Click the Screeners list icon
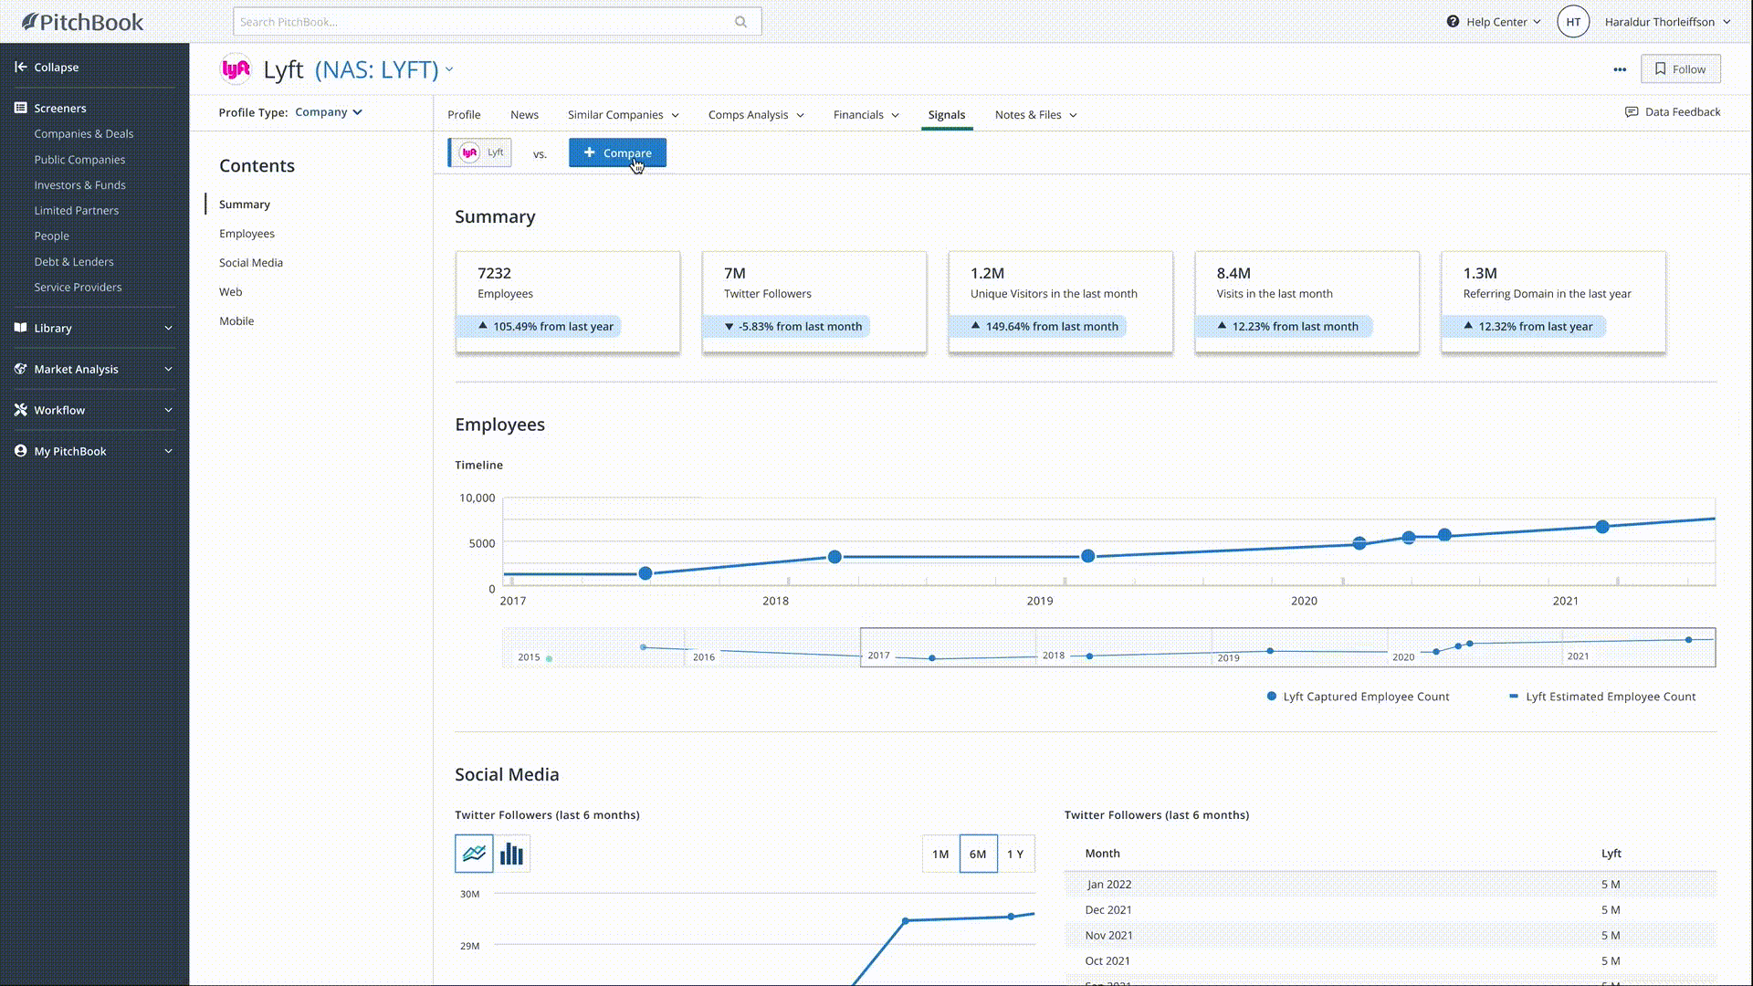Viewport: 1753px width, 986px height. click(20, 108)
